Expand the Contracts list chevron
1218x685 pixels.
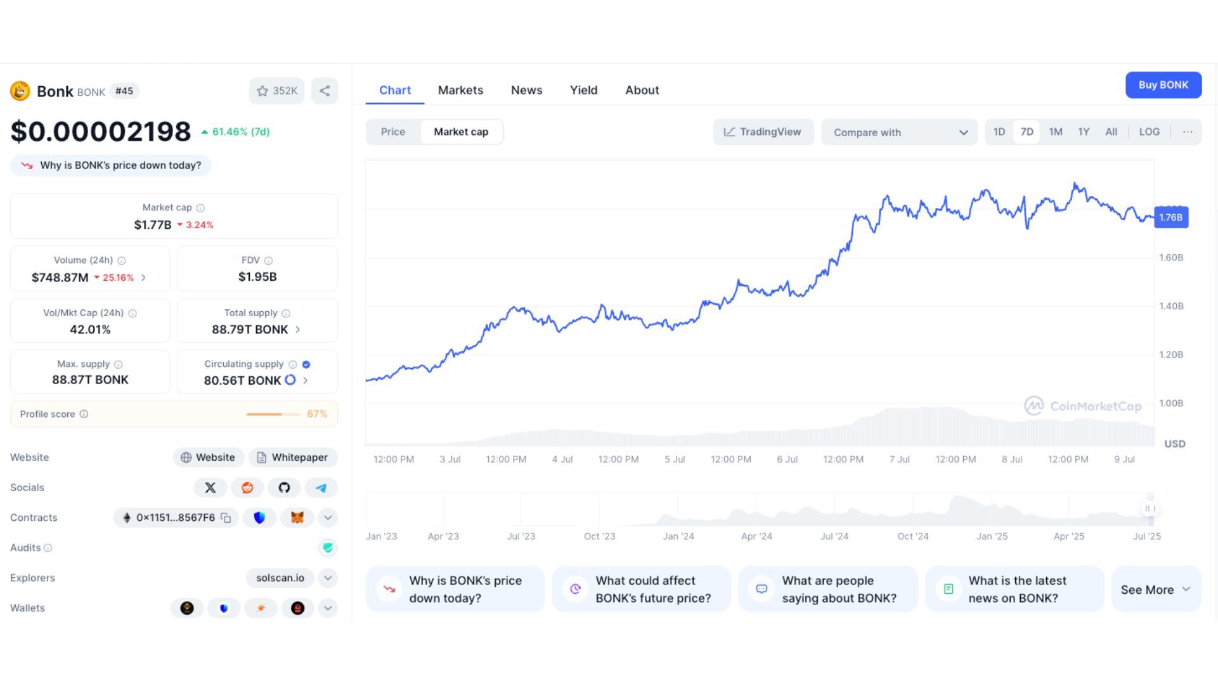pyautogui.click(x=328, y=518)
